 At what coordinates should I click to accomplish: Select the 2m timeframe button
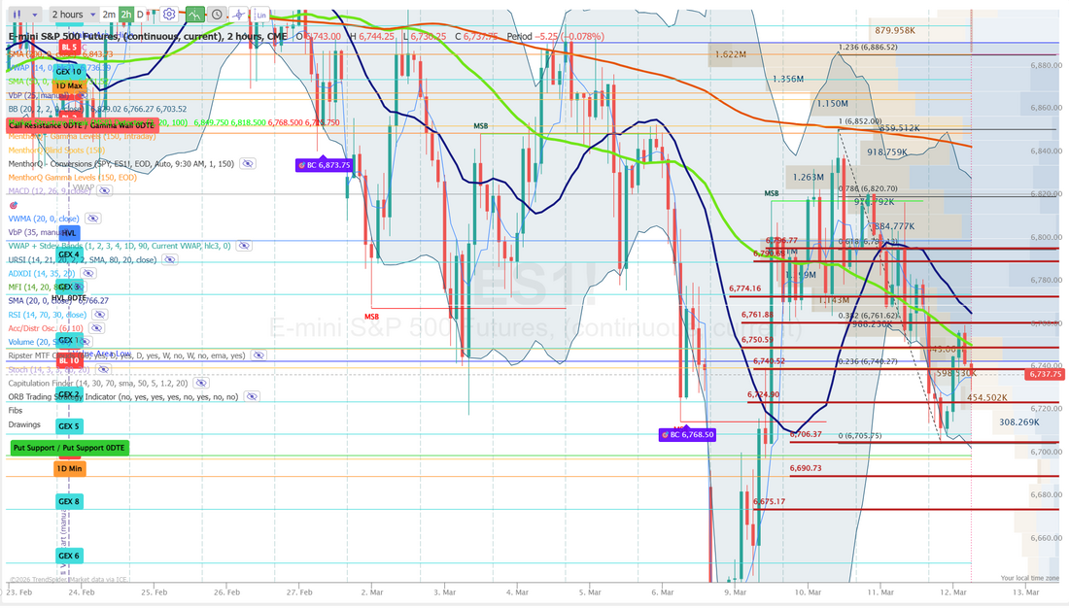point(109,15)
